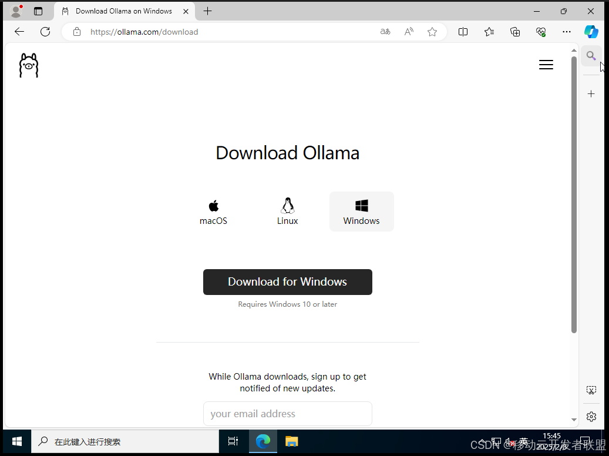Open the Copilot sidebar
The height and width of the screenshot is (456, 609).
591,32
